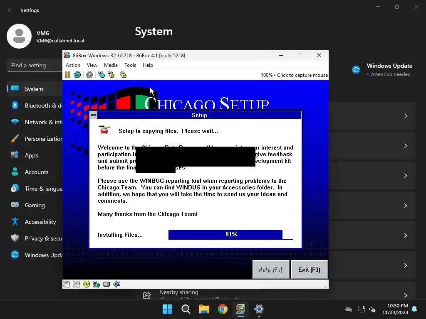This screenshot has width=426, height=319.
Task: Switch to 86Box via its taskbar icon
Action: pyautogui.click(x=241, y=309)
